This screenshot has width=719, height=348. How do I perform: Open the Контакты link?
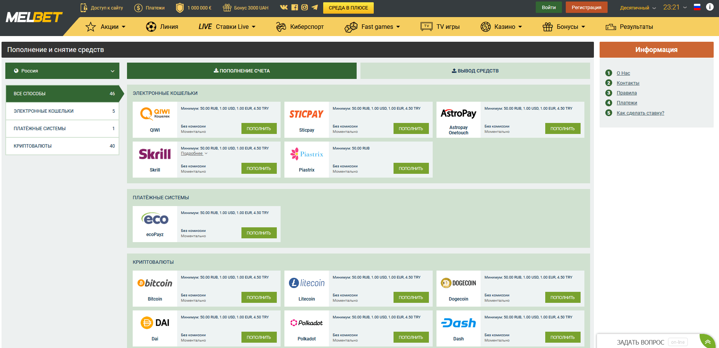(x=628, y=83)
